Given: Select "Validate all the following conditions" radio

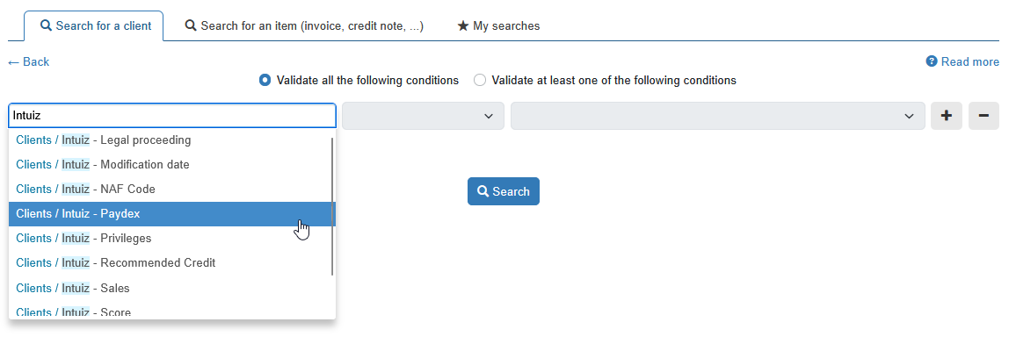Looking at the screenshot, I should tap(265, 80).
